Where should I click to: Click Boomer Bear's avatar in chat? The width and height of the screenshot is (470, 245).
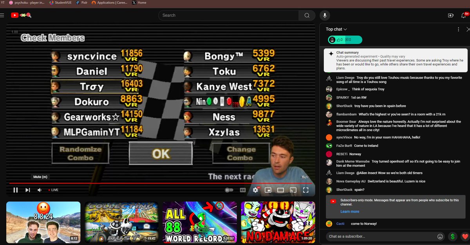[x=329, y=123]
